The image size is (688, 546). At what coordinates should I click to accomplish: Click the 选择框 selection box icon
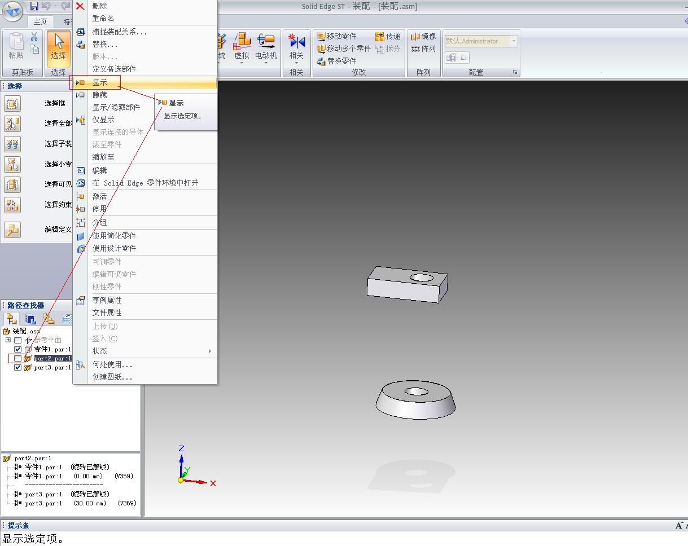tap(12, 103)
